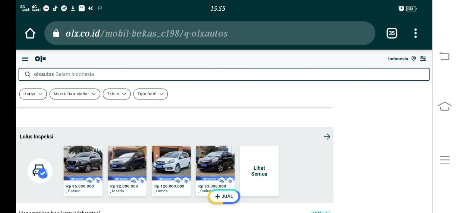Expand the Tahun filter dropdown
Image resolution: width=457 pixels, height=213 pixels.
click(117, 94)
